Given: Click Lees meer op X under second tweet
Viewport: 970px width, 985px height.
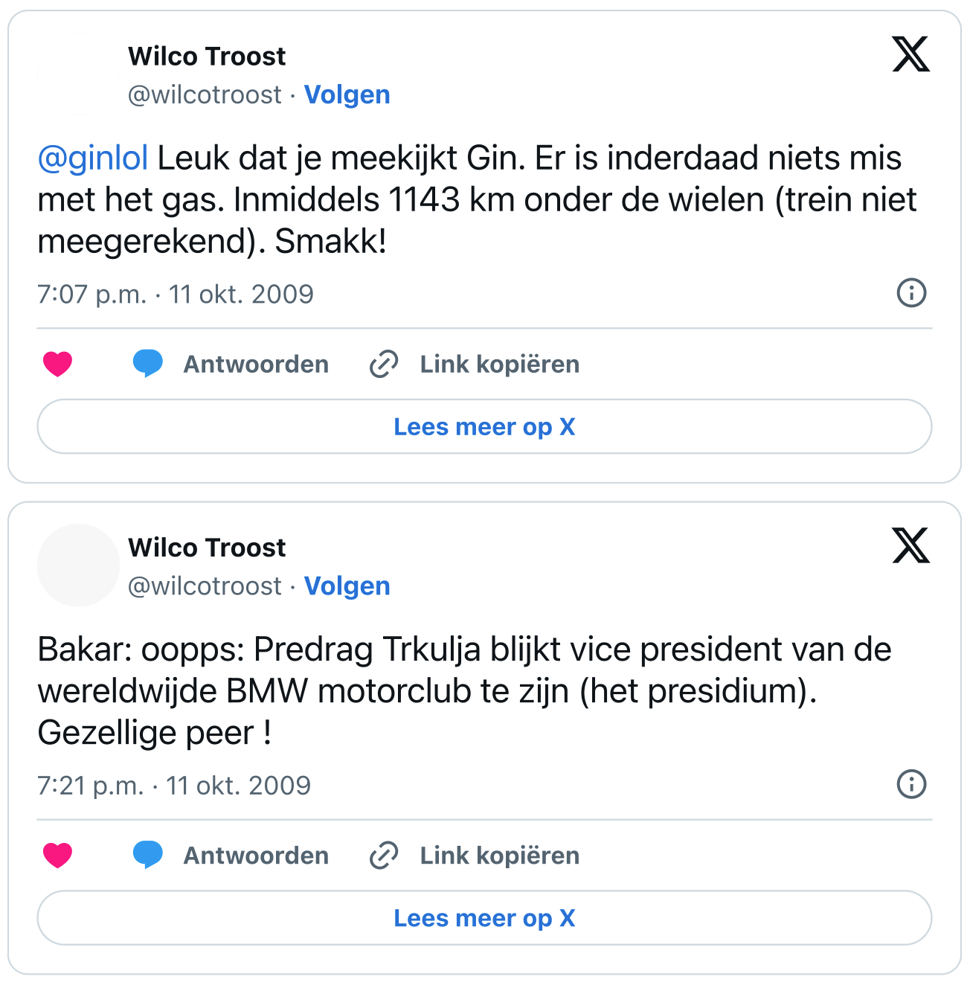Looking at the screenshot, I should tap(484, 917).
